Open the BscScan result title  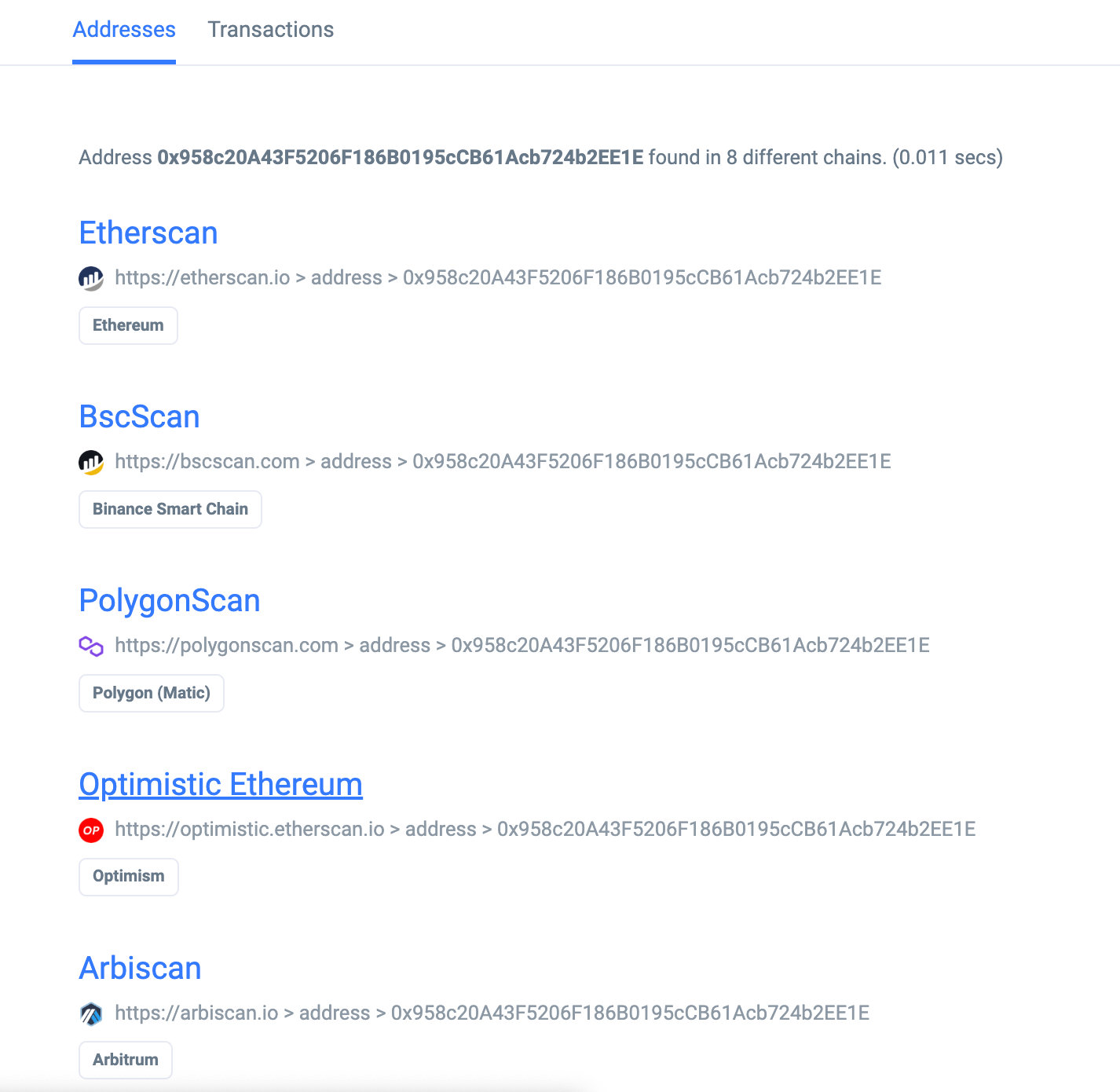pyautogui.click(x=140, y=417)
